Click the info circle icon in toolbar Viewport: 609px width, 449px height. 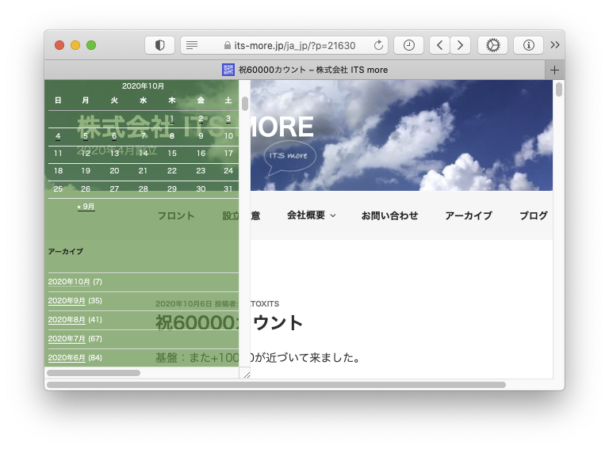(528, 45)
